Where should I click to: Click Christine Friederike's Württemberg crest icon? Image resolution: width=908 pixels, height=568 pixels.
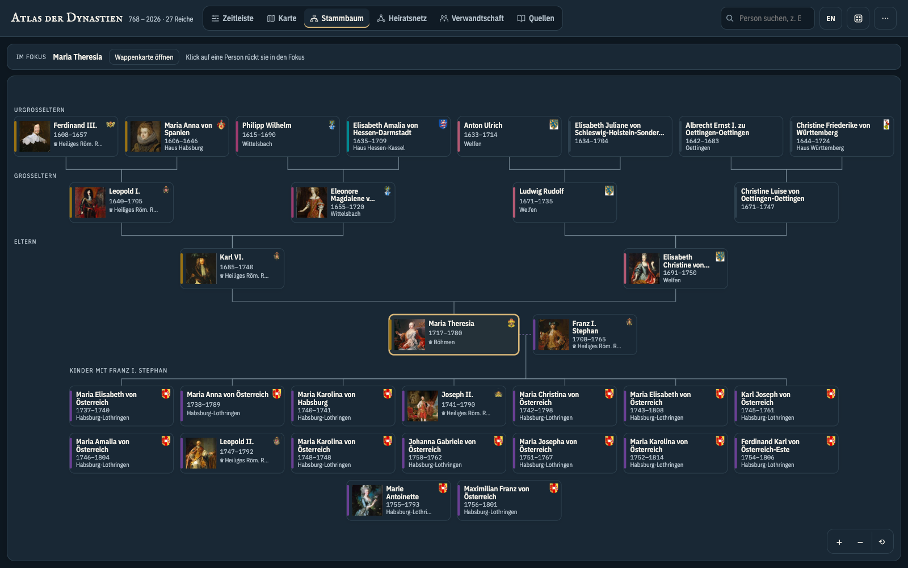pyautogui.click(x=886, y=124)
